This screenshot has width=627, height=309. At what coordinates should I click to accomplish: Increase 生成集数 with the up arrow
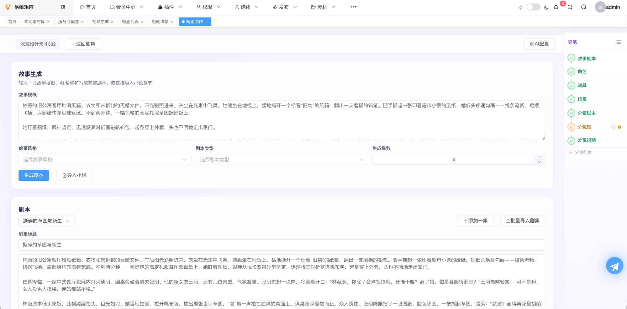[x=540, y=157]
